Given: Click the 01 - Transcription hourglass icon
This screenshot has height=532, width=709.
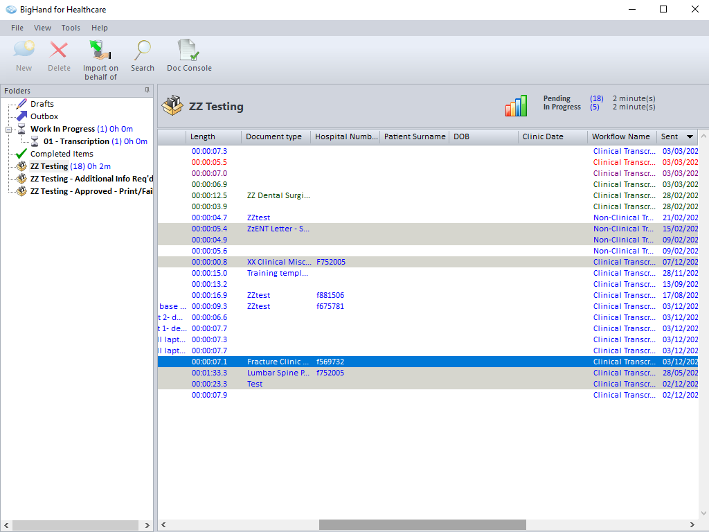Looking at the screenshot, I should coord(35,141).
